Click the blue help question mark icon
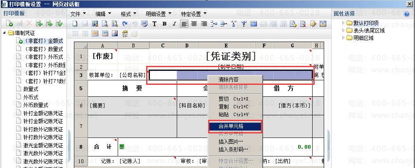Screen dimensions: 415x168 [407, 14]
